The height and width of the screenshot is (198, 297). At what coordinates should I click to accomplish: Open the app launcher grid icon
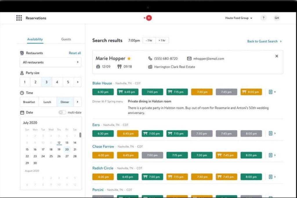point(19,18)
